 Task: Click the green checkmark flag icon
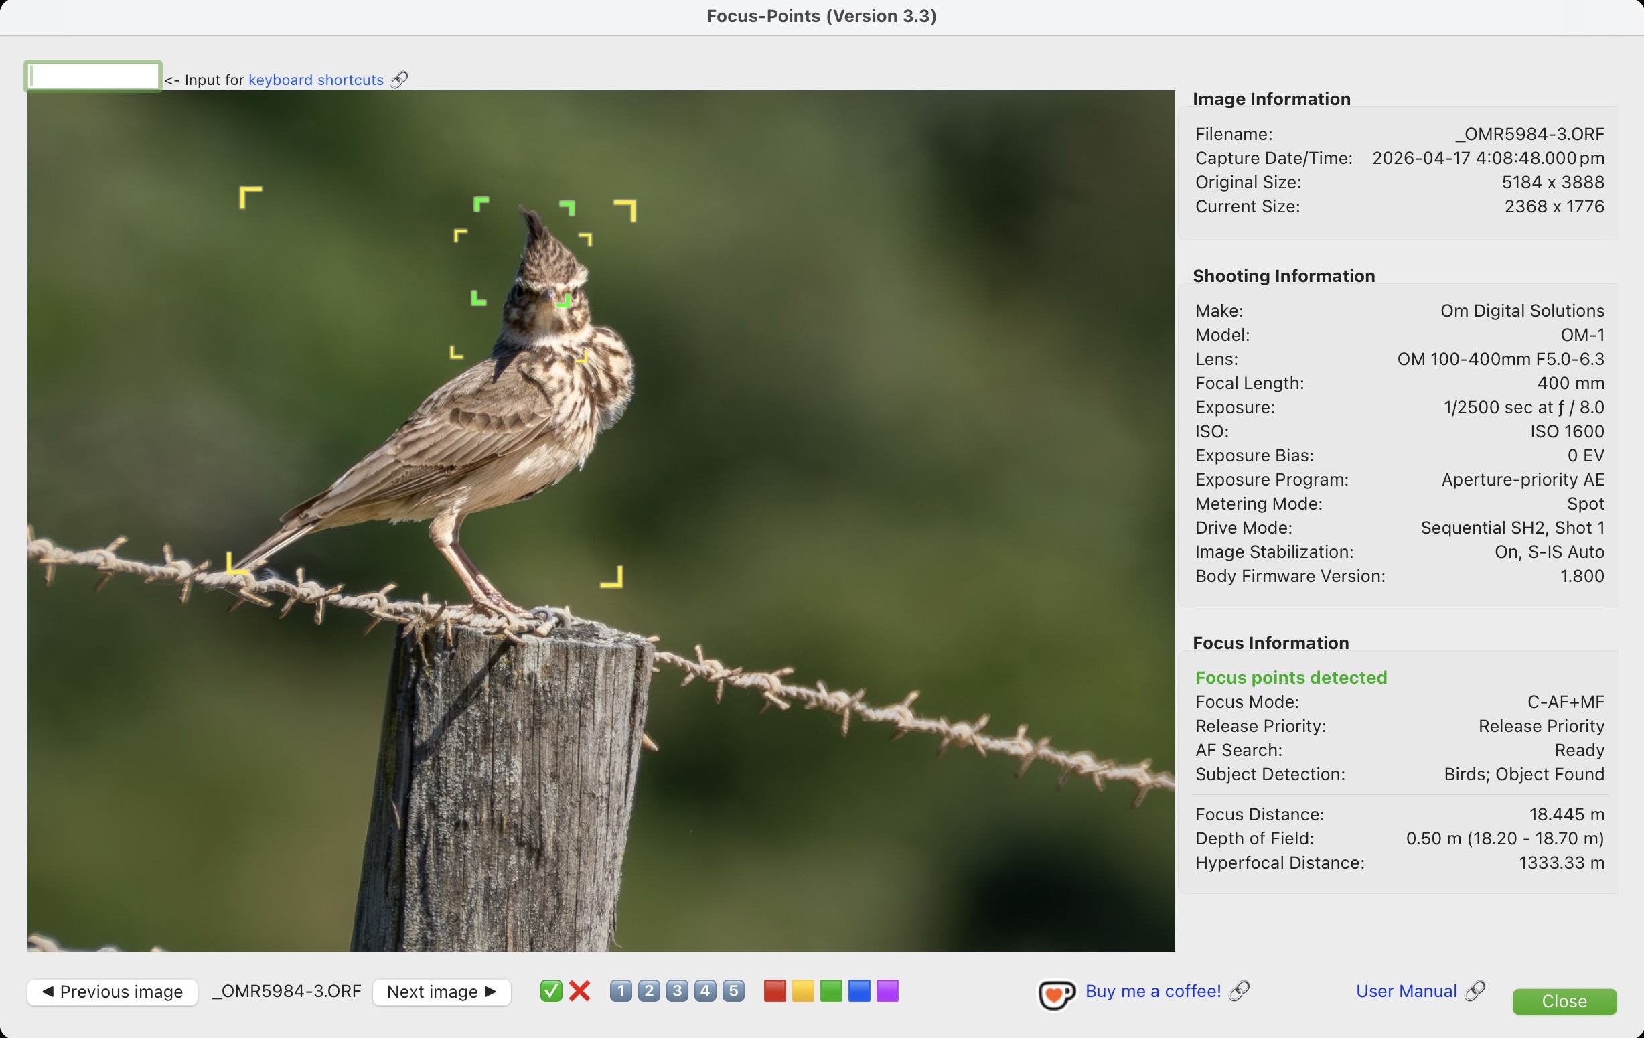point(551,991)
